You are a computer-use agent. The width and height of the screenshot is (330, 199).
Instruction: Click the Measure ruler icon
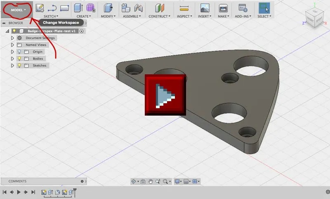point(184,8)
